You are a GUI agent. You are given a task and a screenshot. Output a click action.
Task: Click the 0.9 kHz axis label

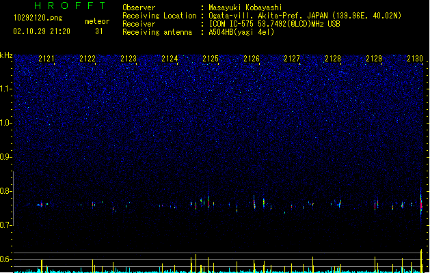coord(6,157)
